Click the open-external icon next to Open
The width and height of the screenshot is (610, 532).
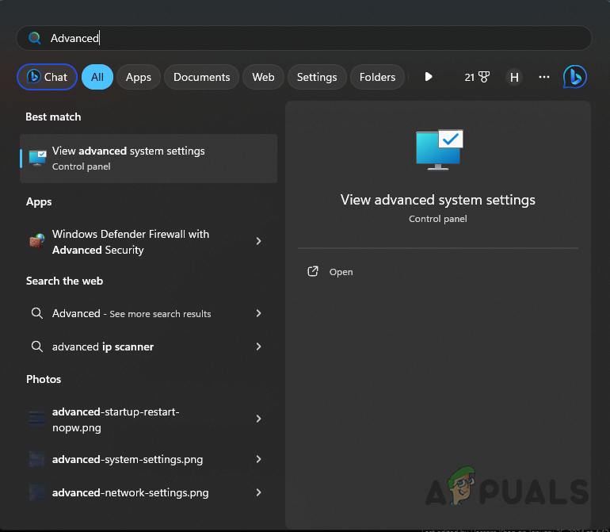[313, 271]
